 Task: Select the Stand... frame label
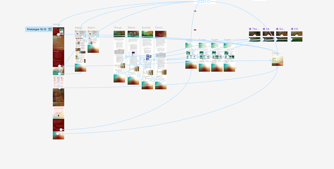(132, 28)
